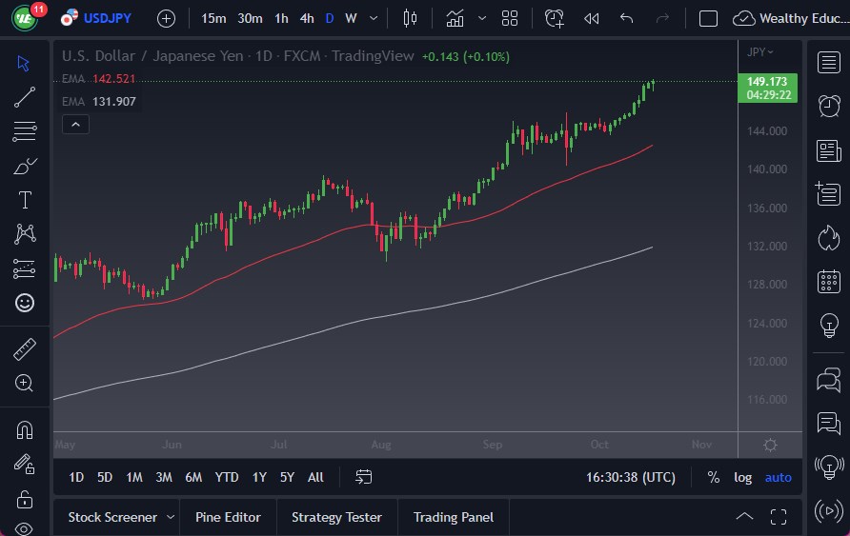Image resolution: width=850 pixels, height=536 pixels.
Task: Open the JPY currency dropdown
Action: [759, 52]
